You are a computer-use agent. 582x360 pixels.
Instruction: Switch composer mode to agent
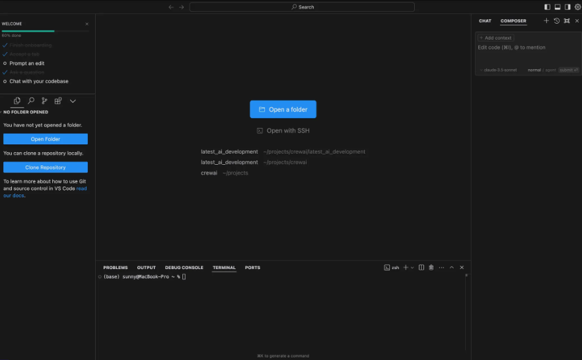(x=550, y=70)
